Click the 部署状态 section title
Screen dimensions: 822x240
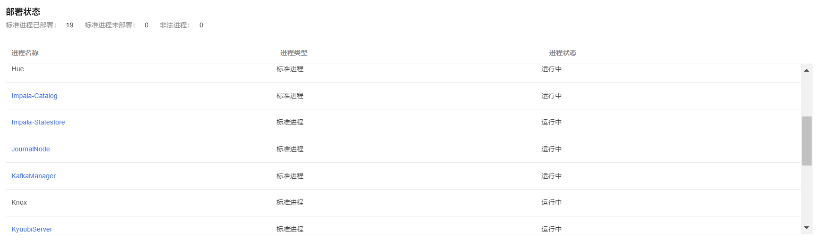[x=23, y=12]
